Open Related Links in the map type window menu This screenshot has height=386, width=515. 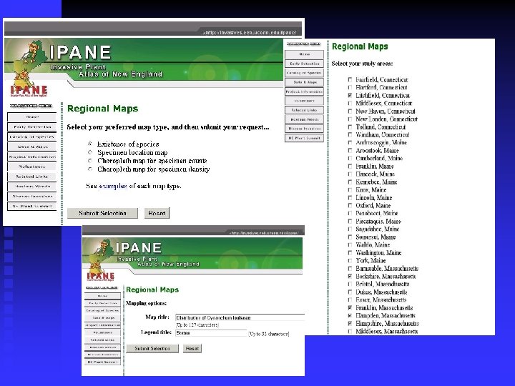(32, 177)
